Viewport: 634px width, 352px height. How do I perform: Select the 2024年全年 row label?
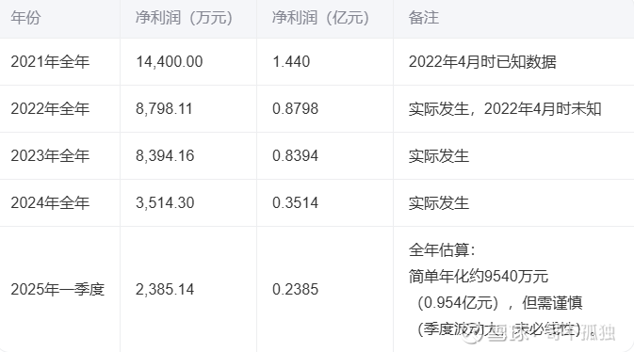coord(50,203)
